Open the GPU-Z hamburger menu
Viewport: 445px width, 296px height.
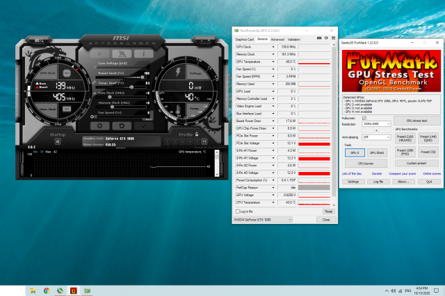[x=334, y=38]
